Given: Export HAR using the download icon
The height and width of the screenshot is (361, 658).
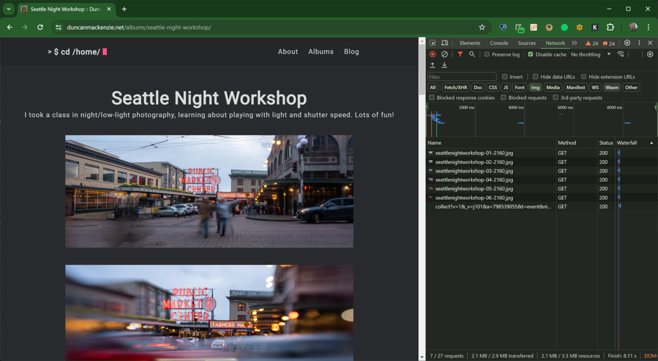Looking at the screenshot, I should click(444, 65).
